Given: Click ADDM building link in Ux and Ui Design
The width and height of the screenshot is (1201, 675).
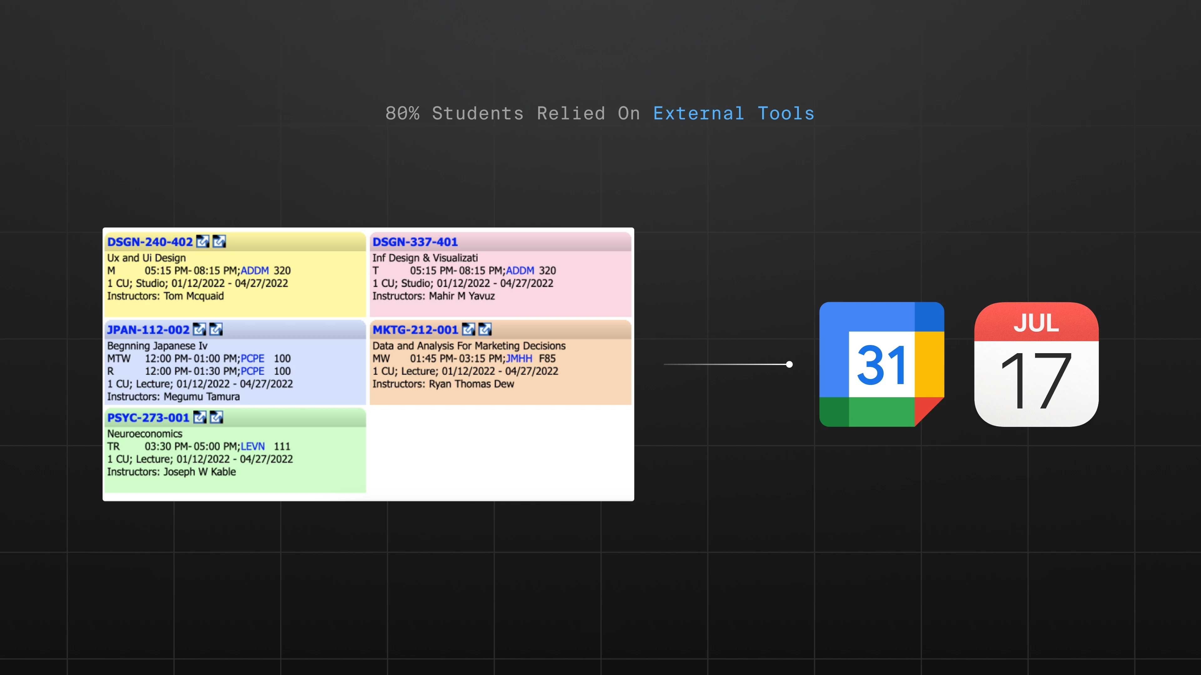Looking at the screenshot, I should point(255,271).
